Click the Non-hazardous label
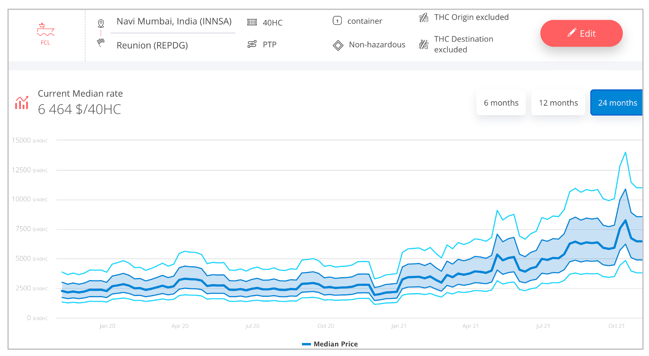Screen dimensions: 649x356 click(x=377, y=44)
